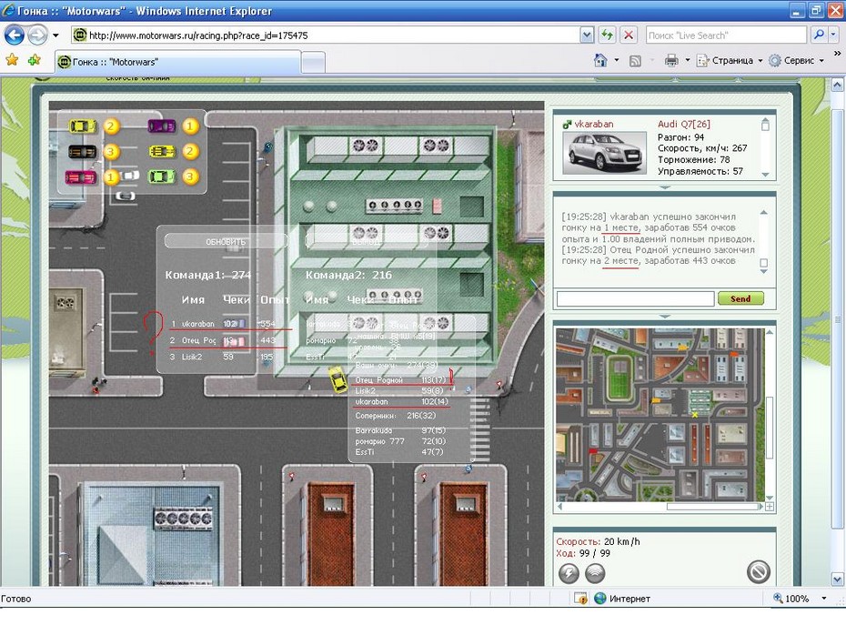Click the minimap right scroll arrow
The height and width of the screenshot is (635, 846).
coord(761,507)
